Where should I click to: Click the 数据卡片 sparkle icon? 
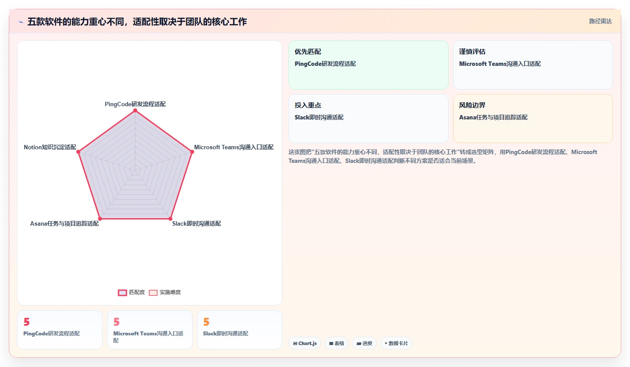pos(386,343)
